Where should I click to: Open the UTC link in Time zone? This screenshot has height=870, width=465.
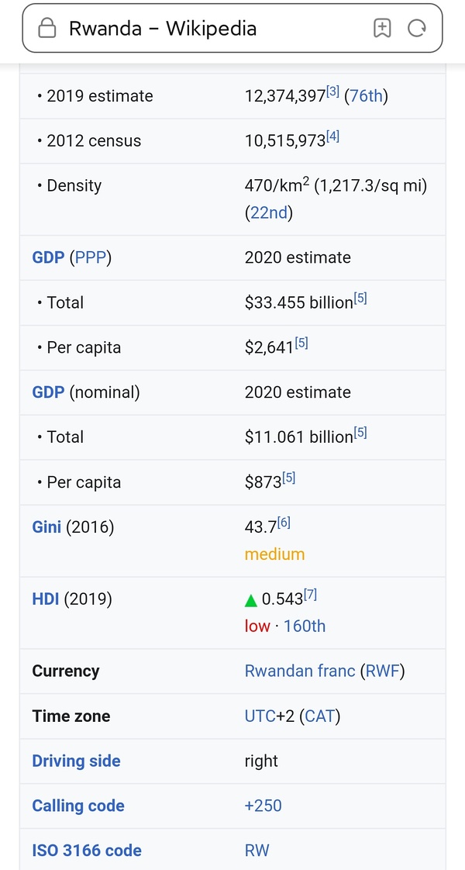pyautogui.click(x=260, y=716)
